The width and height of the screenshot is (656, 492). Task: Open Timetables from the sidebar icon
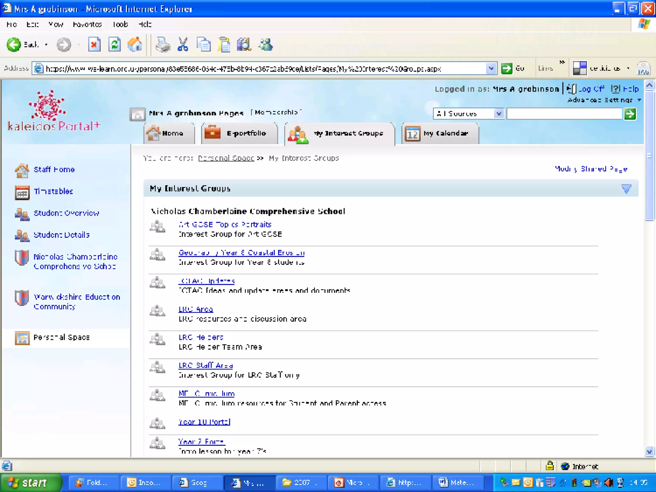22,192
